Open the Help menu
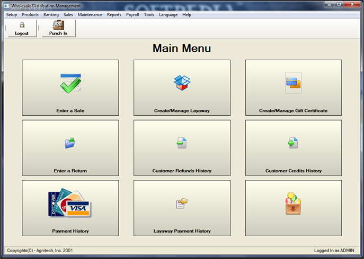The image size is (364, 259). pos(187,15)
